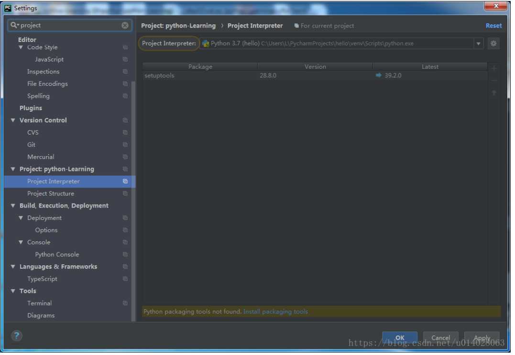Open the File Encodings settings page

(48, 84)
